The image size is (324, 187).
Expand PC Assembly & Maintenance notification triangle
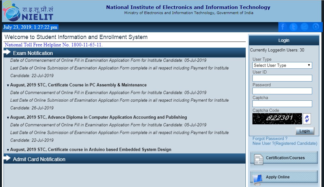point(8,85)
